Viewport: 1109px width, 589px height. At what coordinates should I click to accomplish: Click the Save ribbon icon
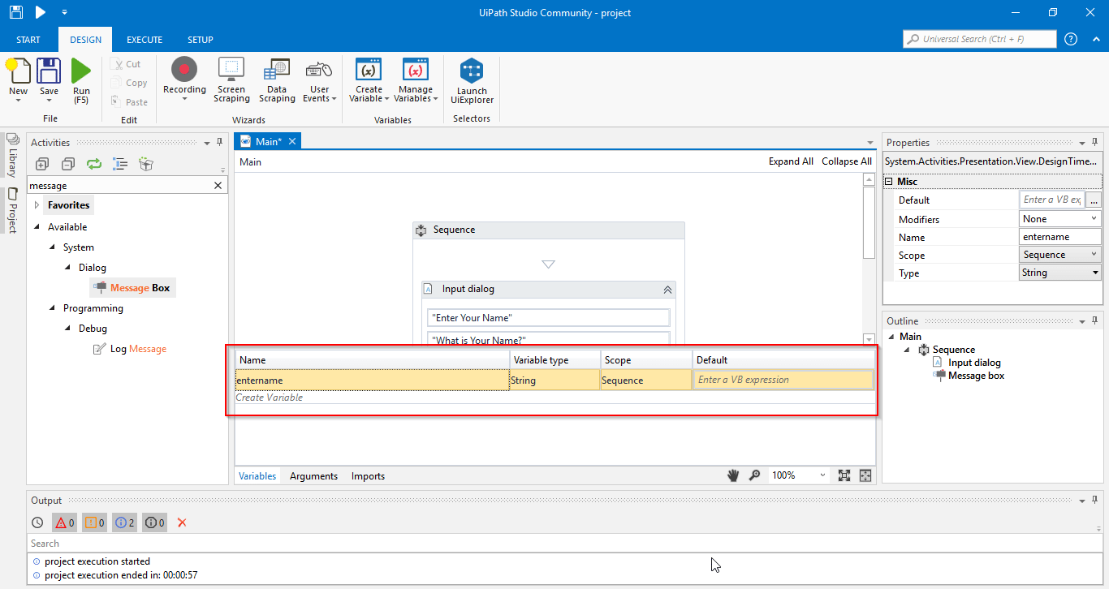(49, 71)
